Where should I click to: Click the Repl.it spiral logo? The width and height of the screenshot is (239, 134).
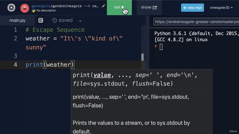pos(11,7)
